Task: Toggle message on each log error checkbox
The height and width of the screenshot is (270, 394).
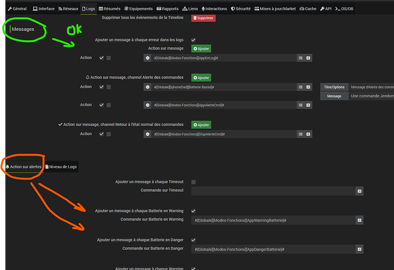Action: click(x=193, y=40)
